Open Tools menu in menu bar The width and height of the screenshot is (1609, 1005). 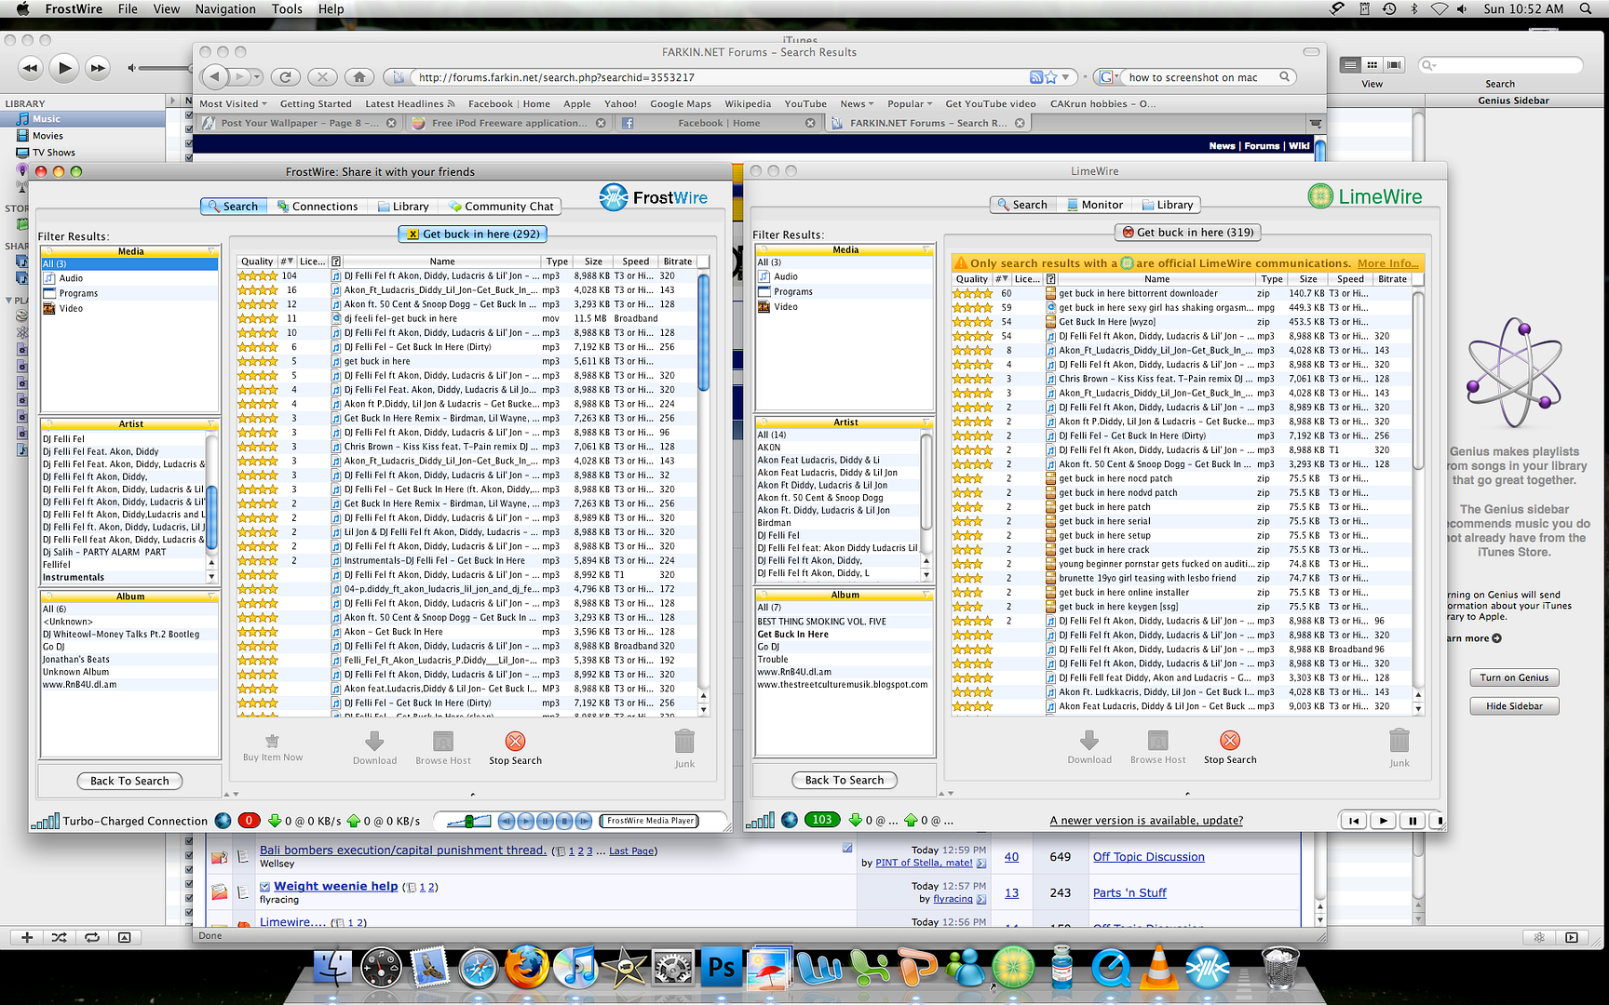click(287, 9)
